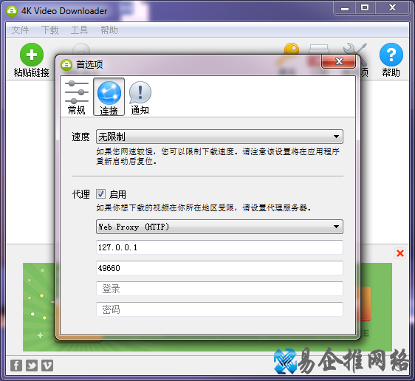Click the proxy port field 49660
This screenshot has width=415, height=381.
[x=219, y=268]
